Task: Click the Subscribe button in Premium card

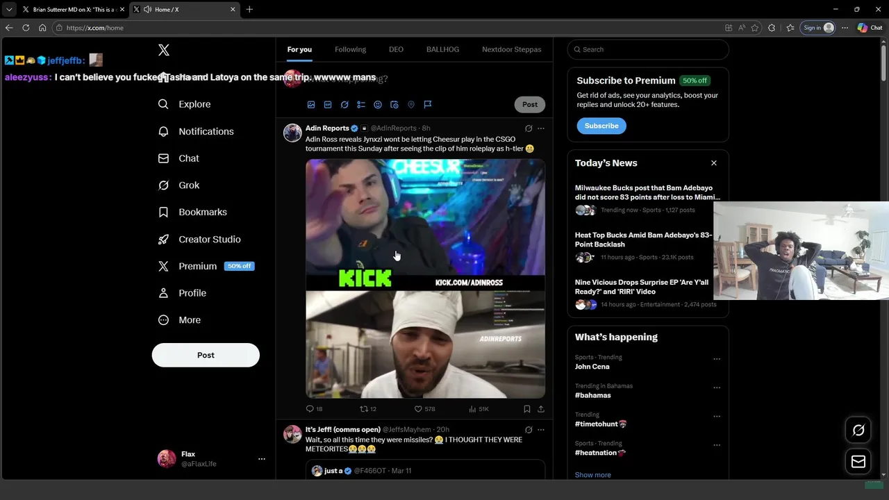Action: tap(601, 126)
